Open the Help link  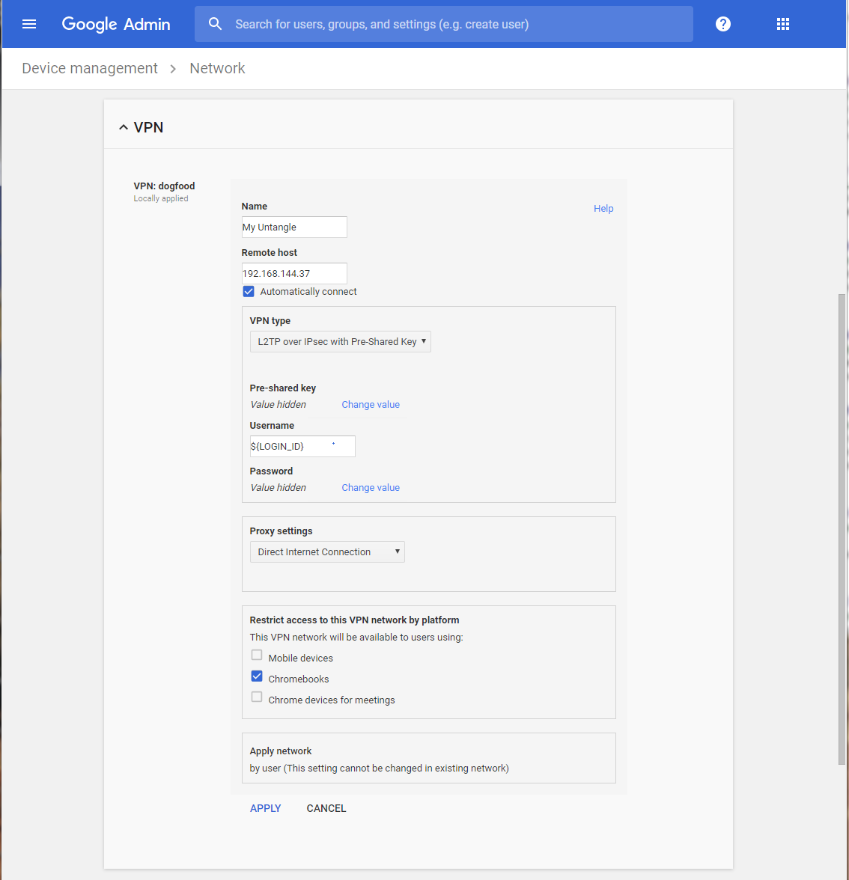tap(603, 208)
